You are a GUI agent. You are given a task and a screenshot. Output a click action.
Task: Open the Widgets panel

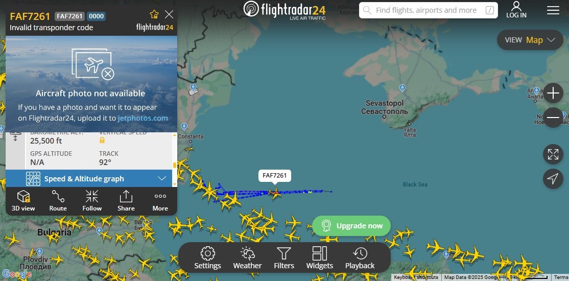(319, 258)
